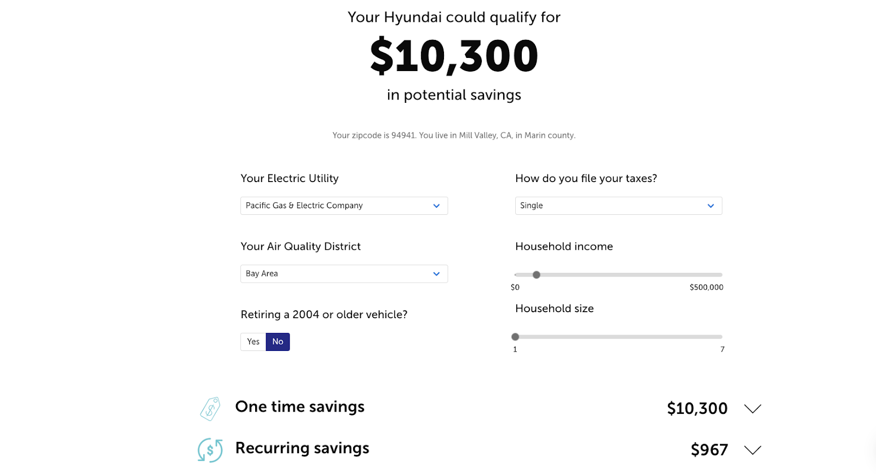
Task: Select No for retiring an older vehicle
Action: 278,342
